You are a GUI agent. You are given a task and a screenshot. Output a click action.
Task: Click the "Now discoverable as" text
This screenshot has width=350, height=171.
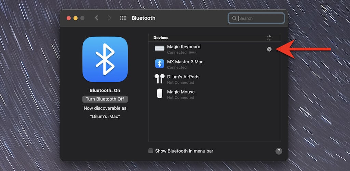(105, 108)
